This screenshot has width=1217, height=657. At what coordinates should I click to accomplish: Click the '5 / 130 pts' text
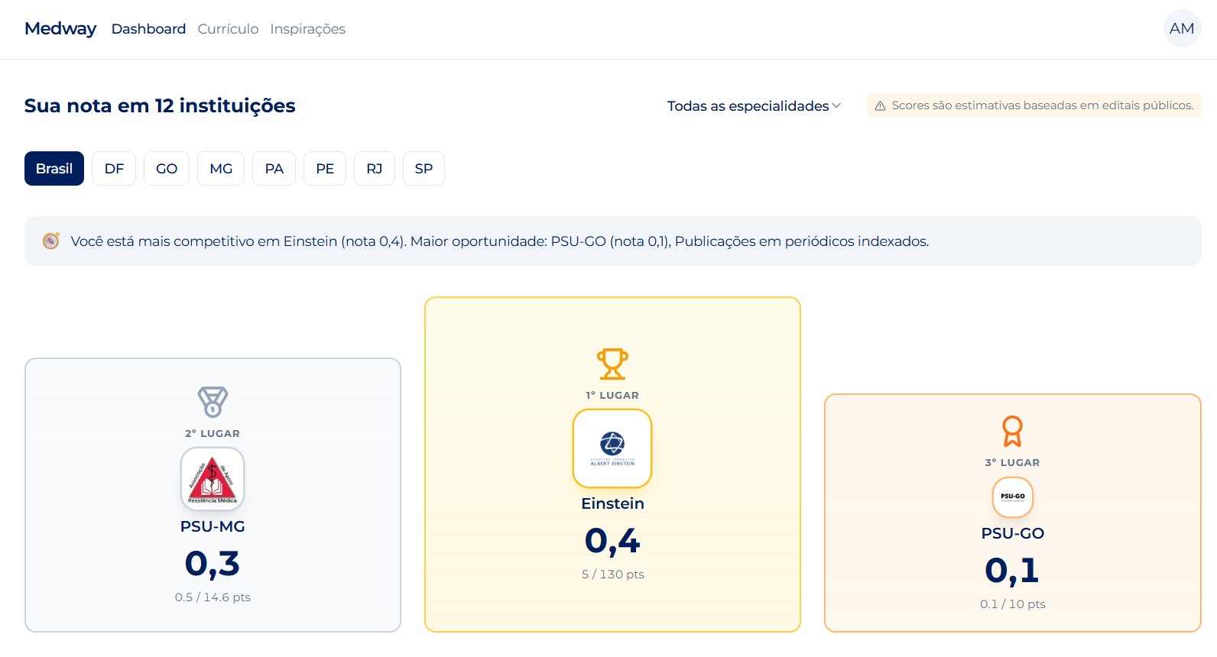612,574
